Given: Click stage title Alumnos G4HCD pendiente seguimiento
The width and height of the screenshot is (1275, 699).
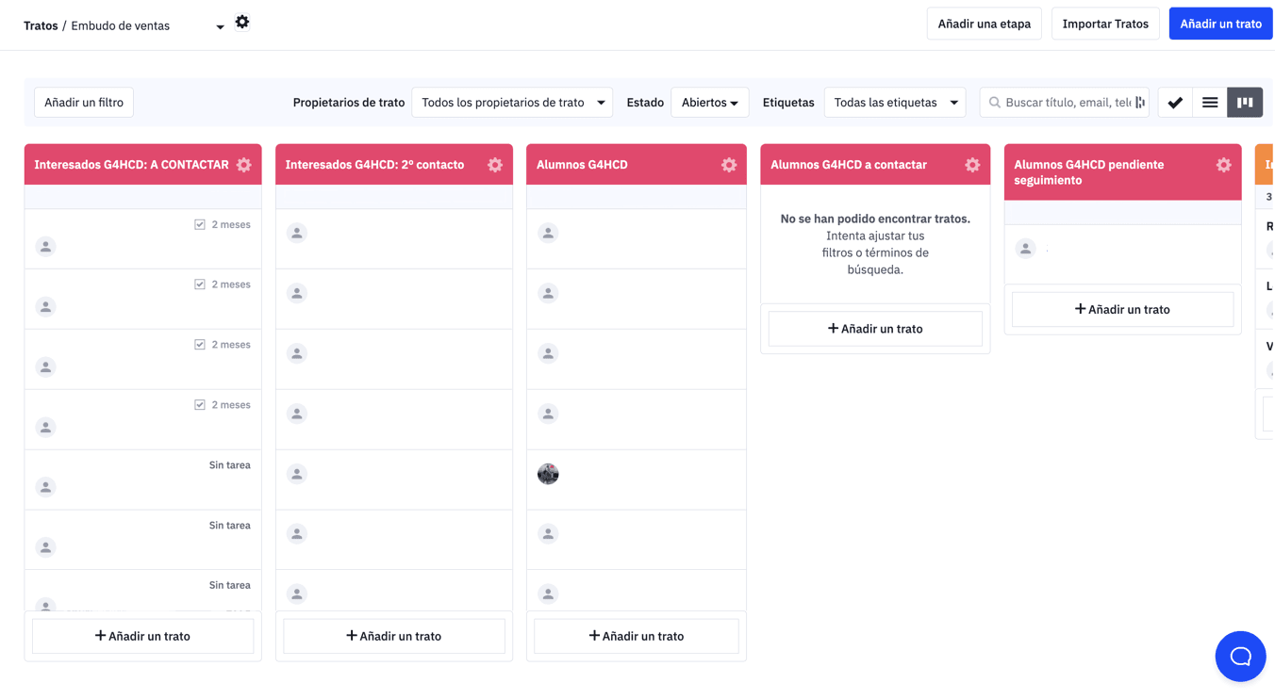Looking at the screenshot, I should coord(1088,172).
